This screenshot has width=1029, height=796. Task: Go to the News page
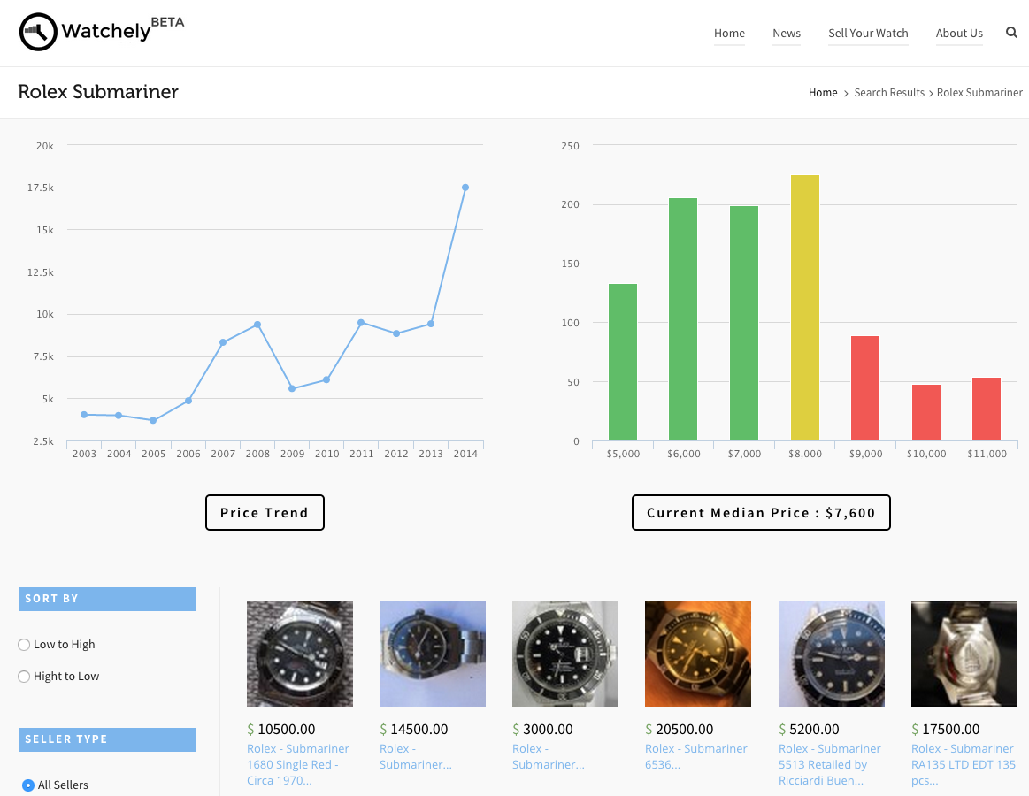787,34
